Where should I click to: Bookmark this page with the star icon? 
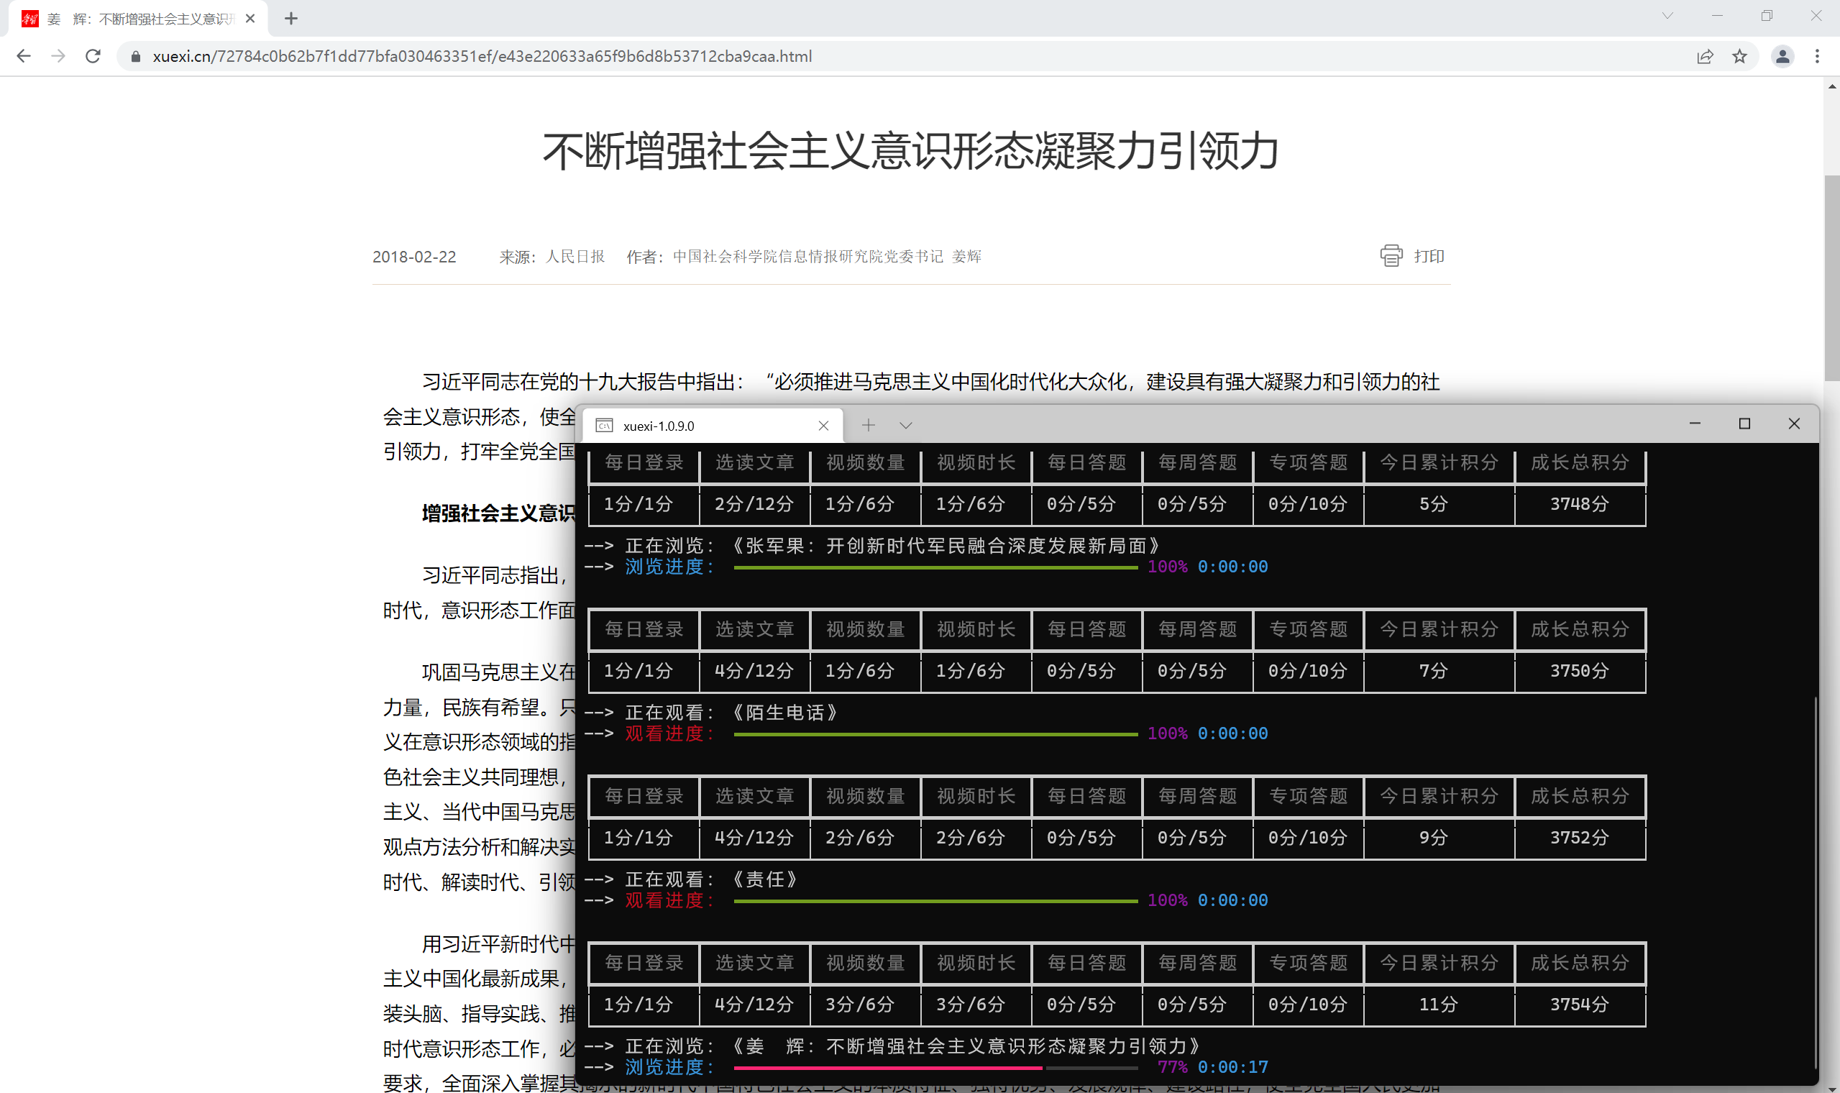coord(1739,57)
